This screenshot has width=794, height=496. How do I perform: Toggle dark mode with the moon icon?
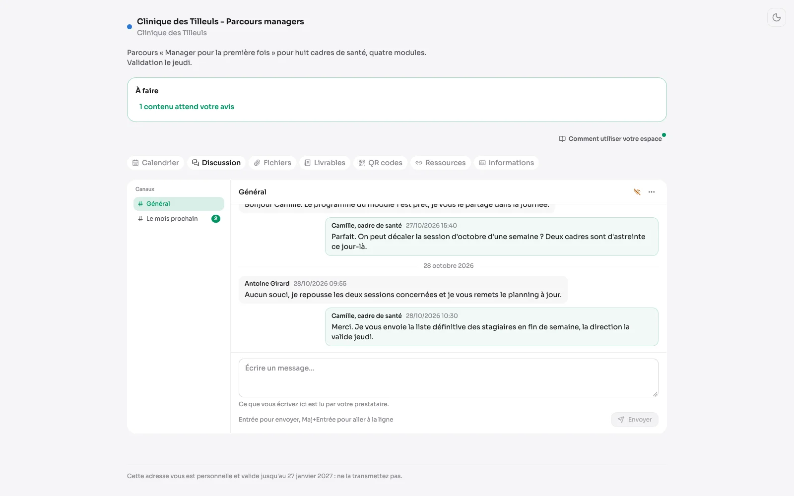click(x=777, y=17)
